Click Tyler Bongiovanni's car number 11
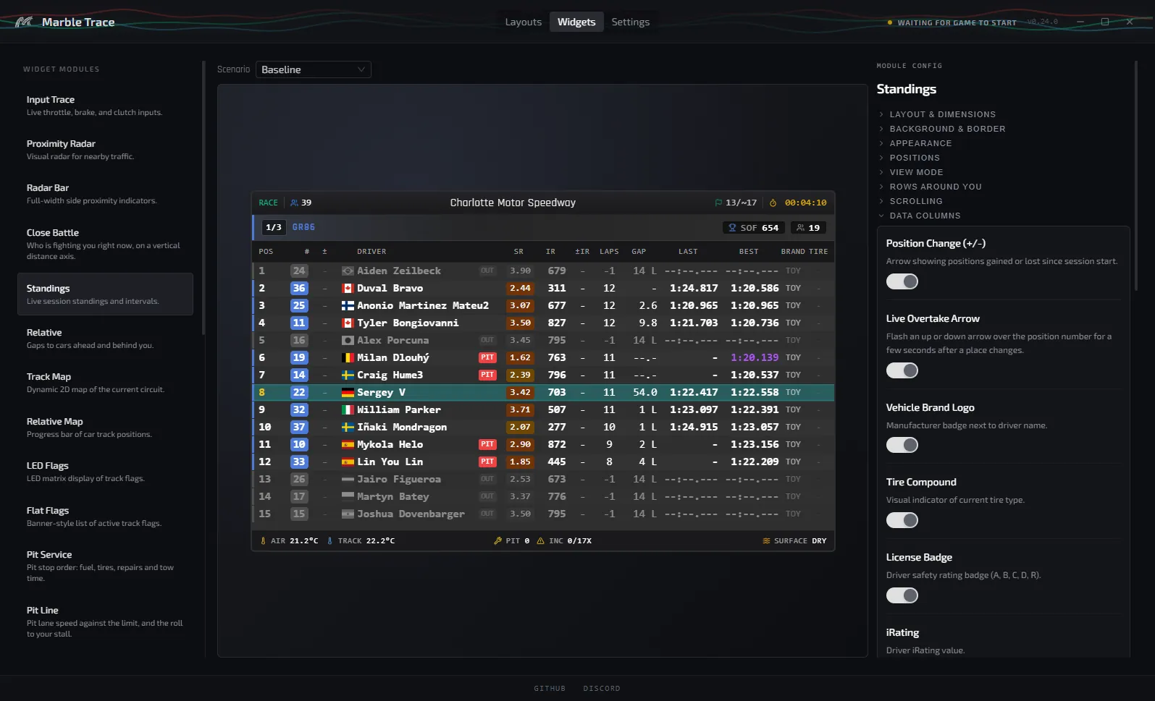Image resolution: width=1155 pixels, height=701 pixels. tap(299, 323)
